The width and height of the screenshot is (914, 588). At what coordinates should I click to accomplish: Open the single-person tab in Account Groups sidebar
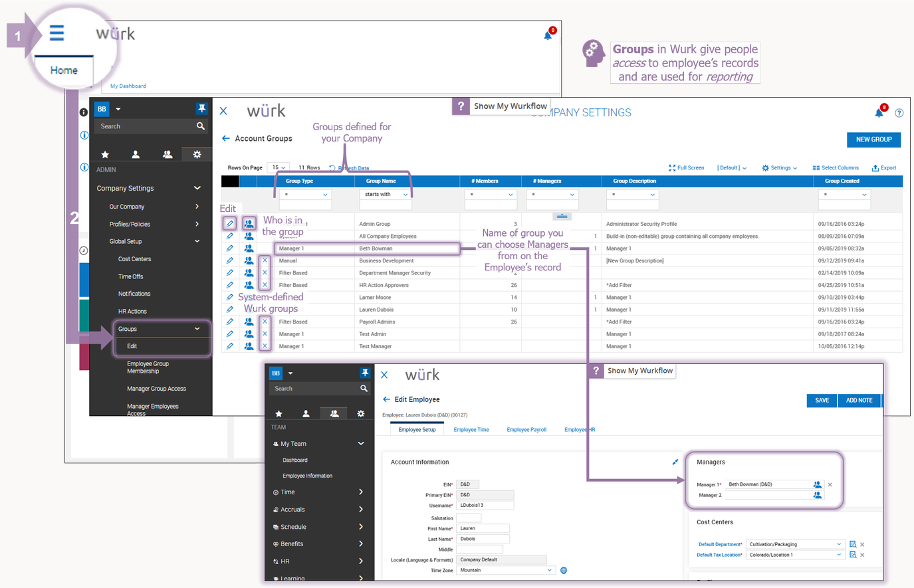coord(136,154)
